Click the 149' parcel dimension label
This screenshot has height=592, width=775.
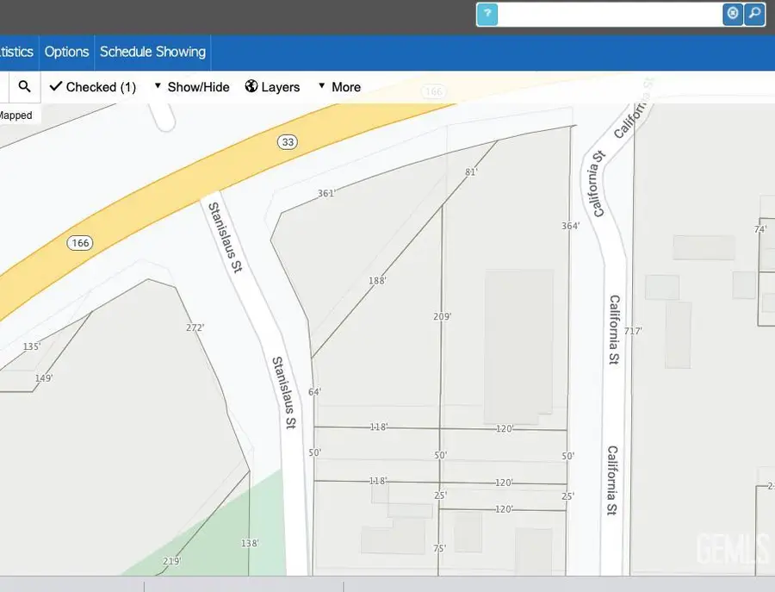tap(44, 378)
